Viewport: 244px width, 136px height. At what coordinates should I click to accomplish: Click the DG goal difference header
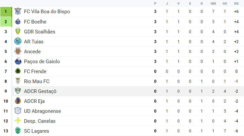pyautogui.click(x=236, y=4)
